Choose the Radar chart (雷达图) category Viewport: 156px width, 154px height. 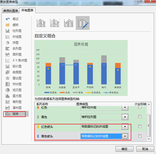[14, 78]
